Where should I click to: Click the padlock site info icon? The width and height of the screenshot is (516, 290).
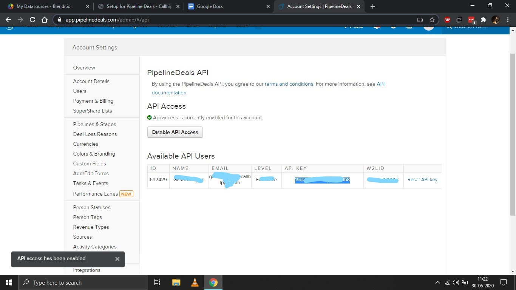coord(59,20)
